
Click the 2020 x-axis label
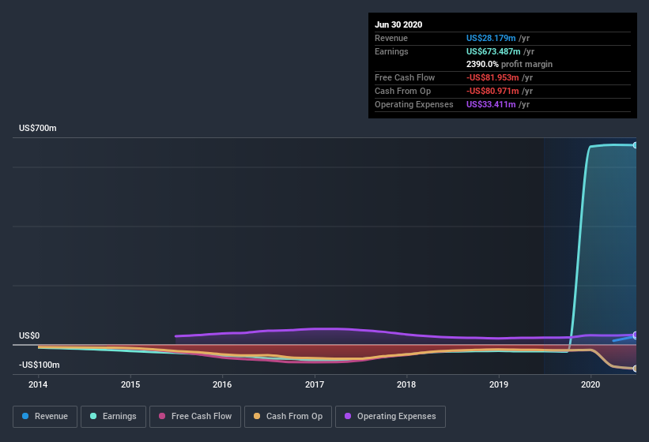tap(591, 384)
